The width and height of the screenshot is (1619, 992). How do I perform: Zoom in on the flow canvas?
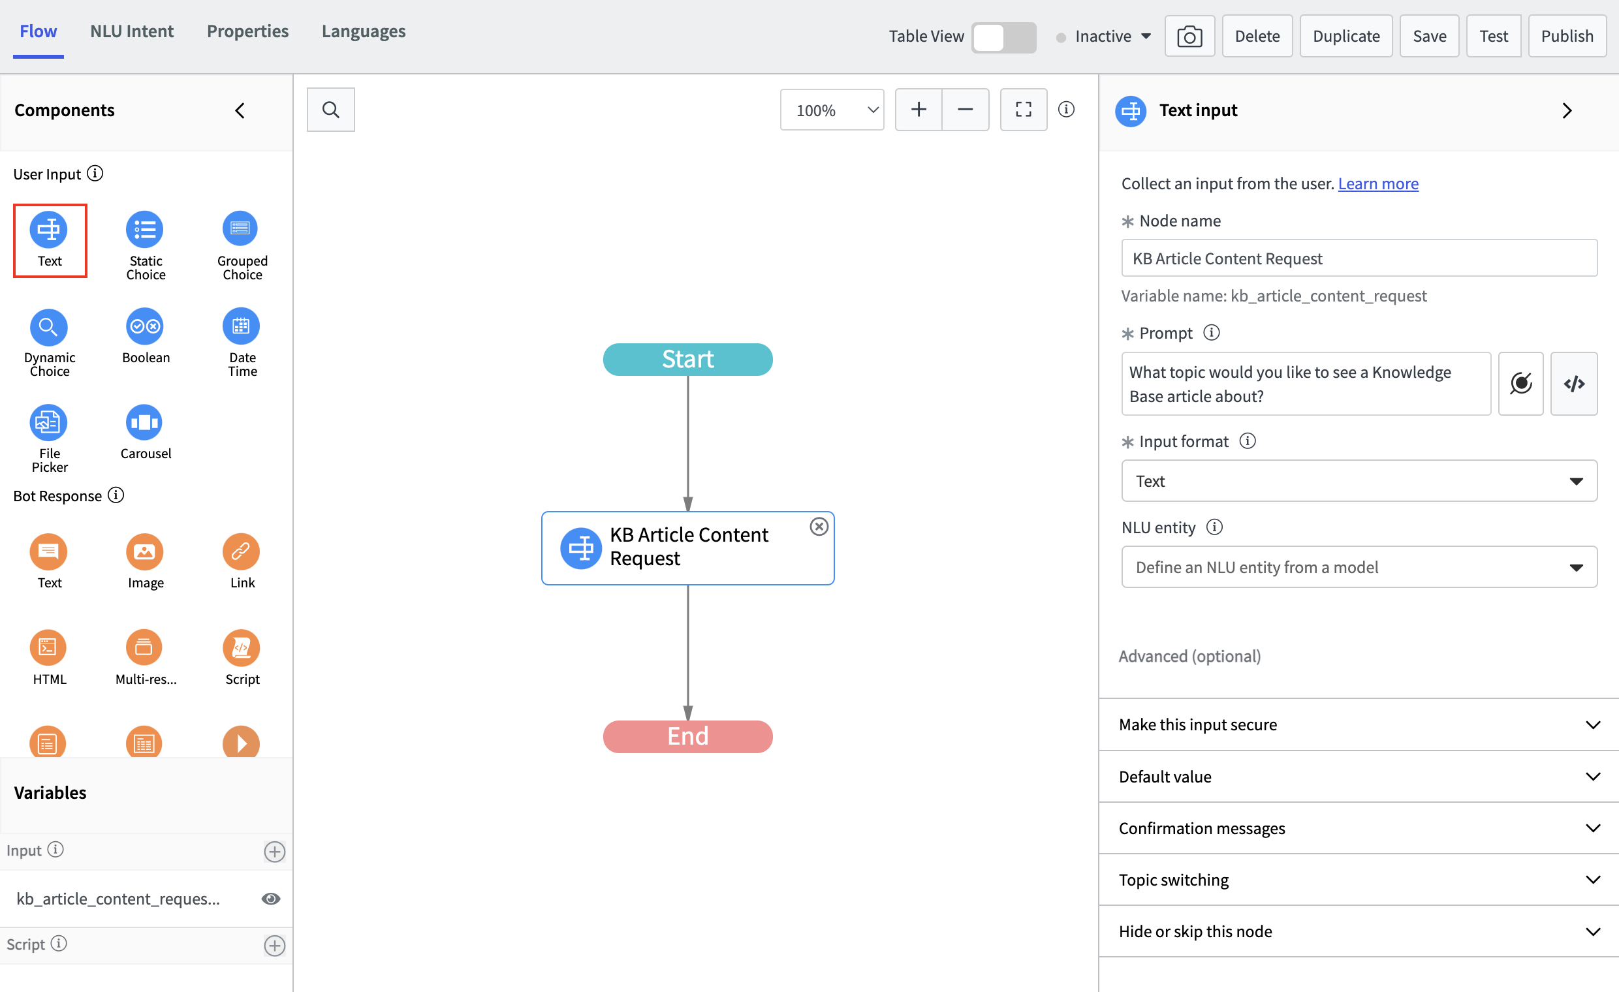click(x=919, y=110)
